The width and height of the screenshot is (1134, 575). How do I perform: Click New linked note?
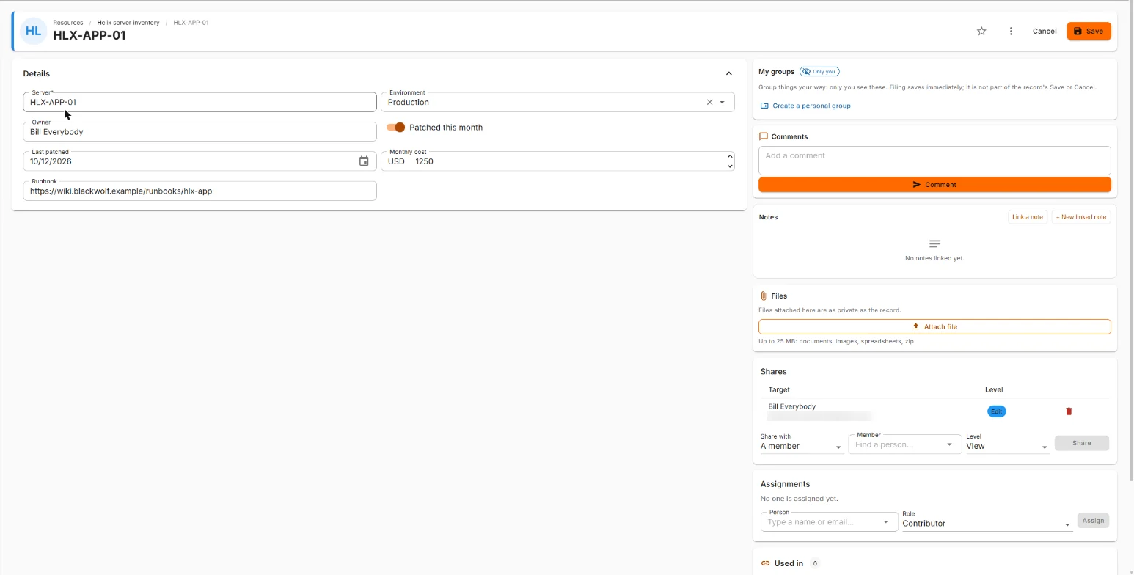tap(1081, 217)
